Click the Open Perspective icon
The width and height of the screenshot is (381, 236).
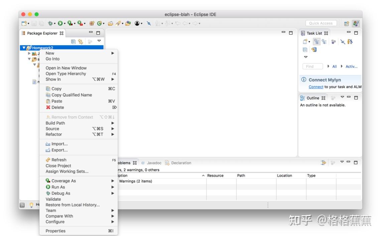click(x=347, y=24)
